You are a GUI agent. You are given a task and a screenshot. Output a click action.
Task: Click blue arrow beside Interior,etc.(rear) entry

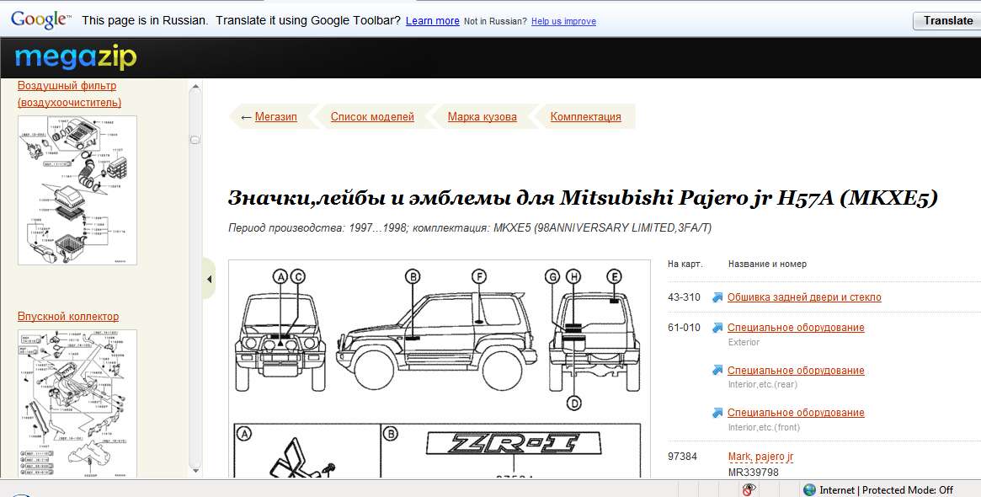(x=717, y=371)
